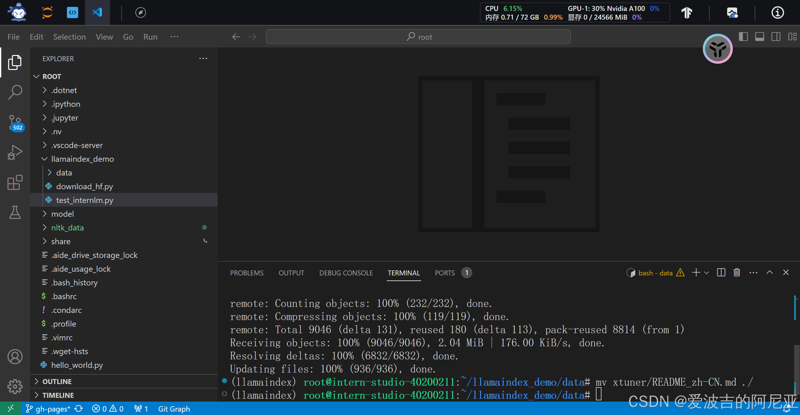Kill terminal with trash icon
The image size is (800, 415).
(737, 273)
